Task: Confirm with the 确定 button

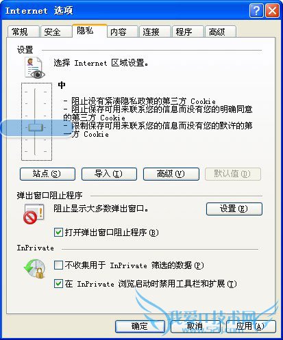Action: click(140, 326)
